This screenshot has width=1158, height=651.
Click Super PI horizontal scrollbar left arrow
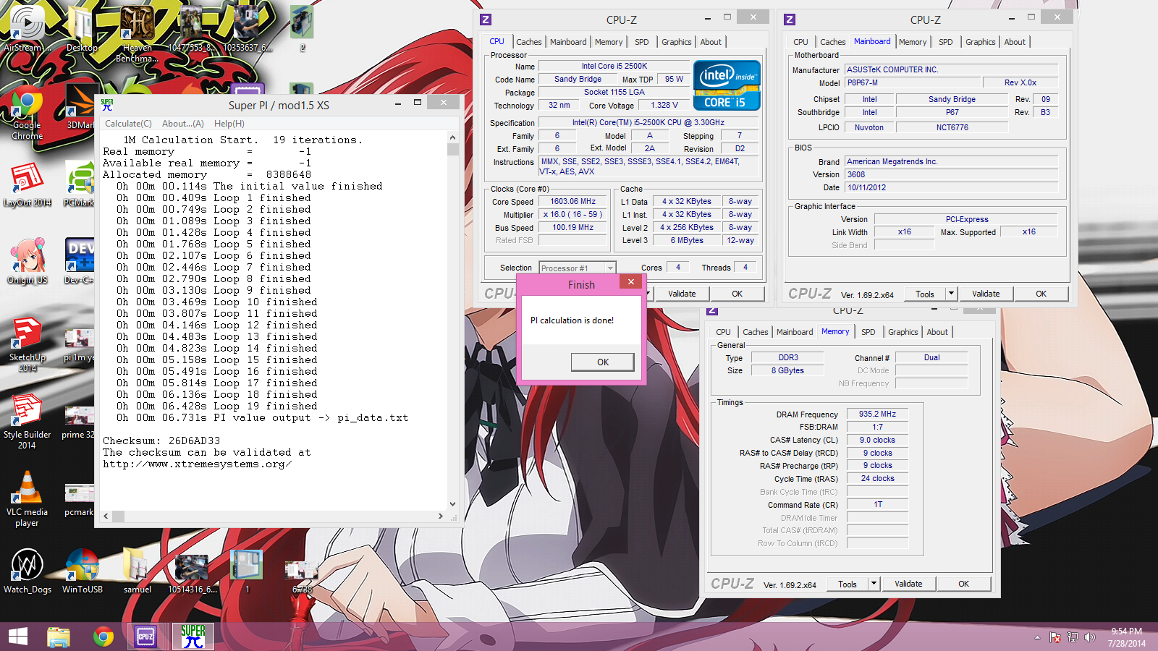[106, 516]
